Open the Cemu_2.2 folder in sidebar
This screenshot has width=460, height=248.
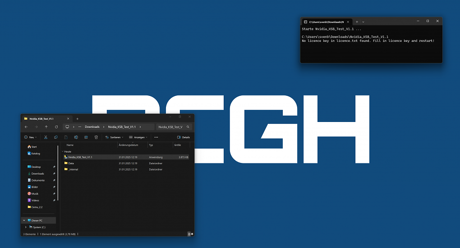click(35, 207)
